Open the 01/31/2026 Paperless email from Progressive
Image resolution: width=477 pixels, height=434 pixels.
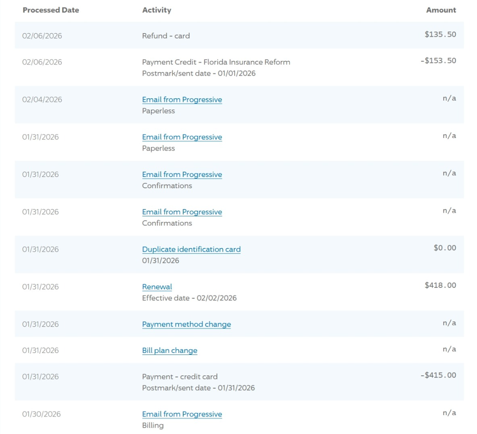tap(182, 137)
